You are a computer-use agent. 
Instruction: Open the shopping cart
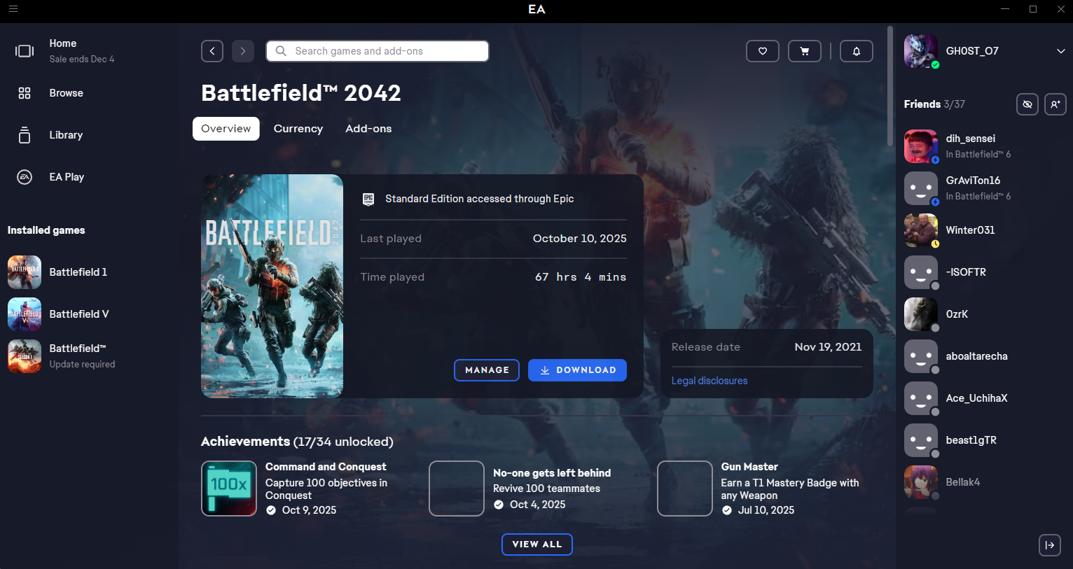[x=805, y=51]
